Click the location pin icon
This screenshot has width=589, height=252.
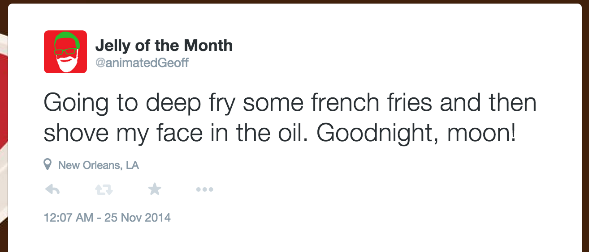(48, 165)
